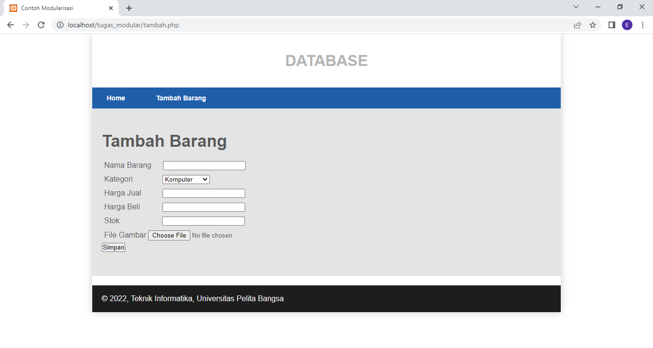
Task: Focus the Nama Barang input field
Action: [x=204, y=165]
